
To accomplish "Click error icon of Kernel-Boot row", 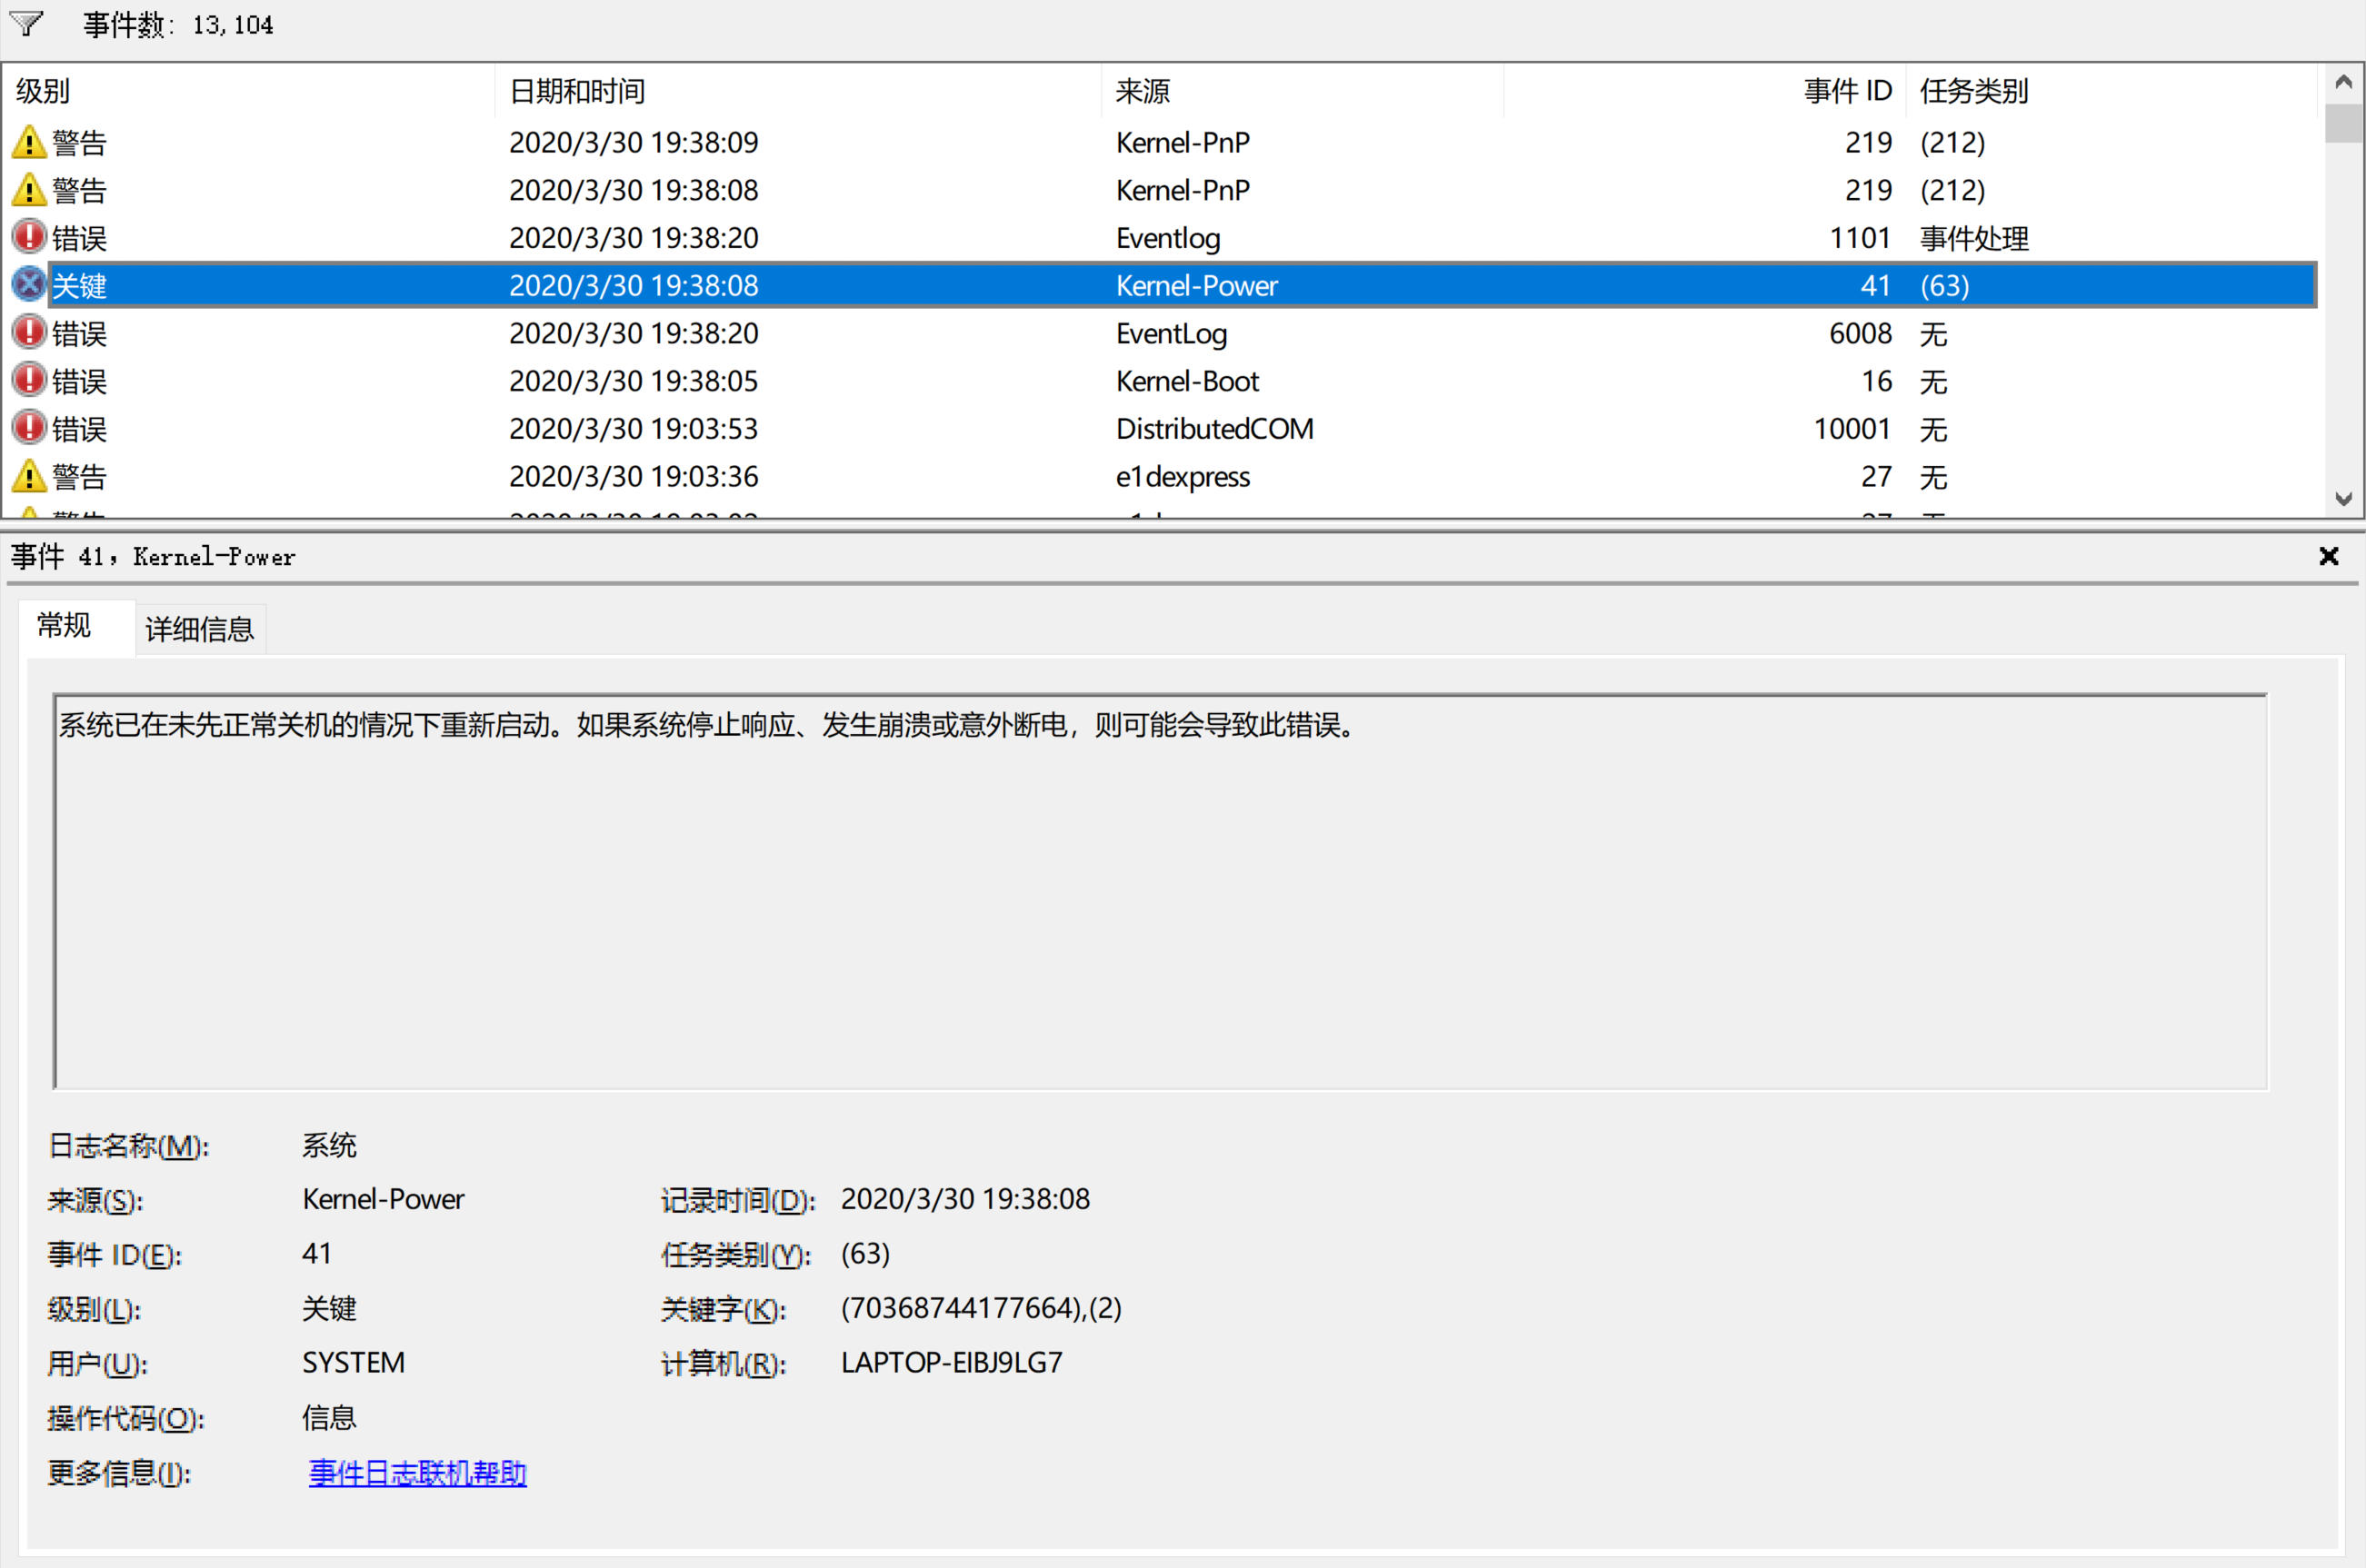I will pos(29,380).
